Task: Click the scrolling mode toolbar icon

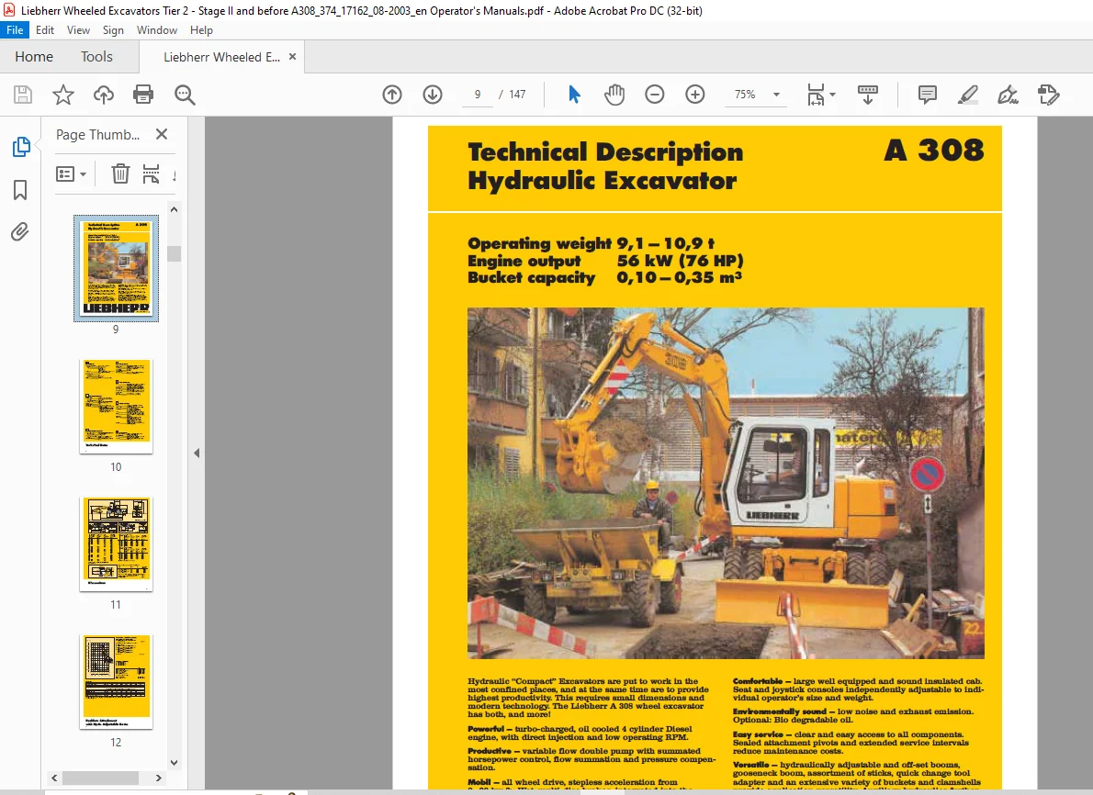Action: [x=868, y=94]
